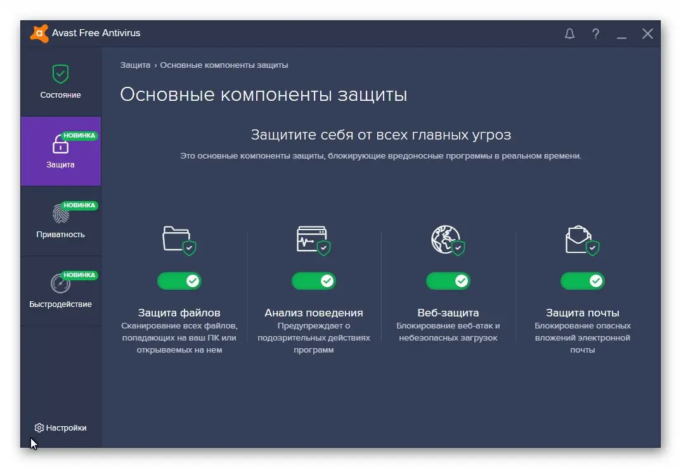Click the Защита почты envelope icon
681x468 pixels.
pos(582,240)
